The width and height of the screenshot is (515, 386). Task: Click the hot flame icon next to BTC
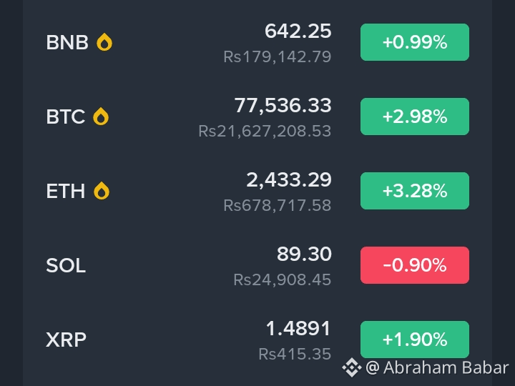tap(101, 117)
